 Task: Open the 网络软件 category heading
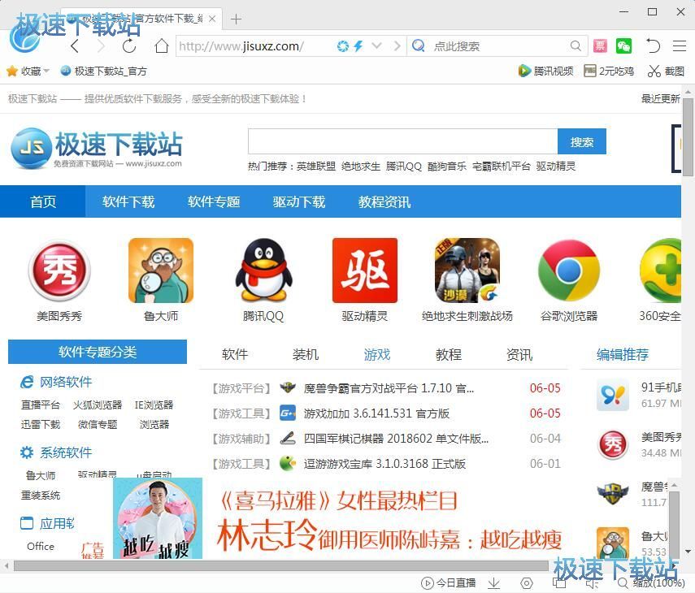click(66, 382)
